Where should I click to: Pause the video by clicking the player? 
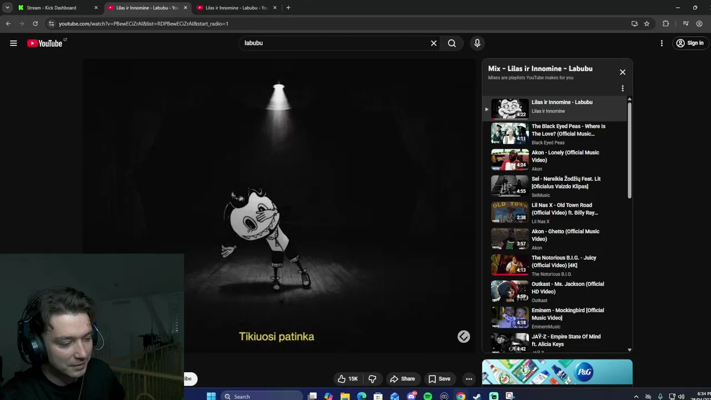(x=279, y=206)
